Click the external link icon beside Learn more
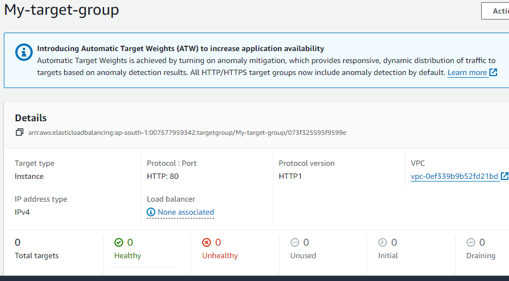Viewport: 509px width, 281px height. point(493,72)
